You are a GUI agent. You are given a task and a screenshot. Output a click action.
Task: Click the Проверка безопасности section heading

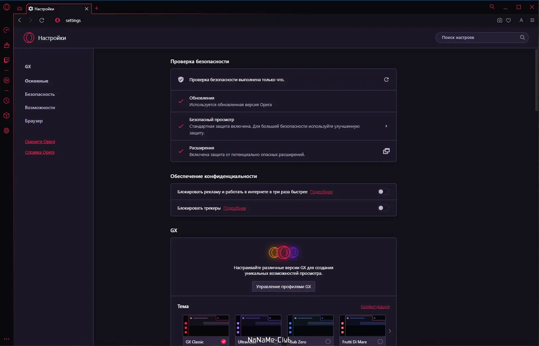[200, 62]
